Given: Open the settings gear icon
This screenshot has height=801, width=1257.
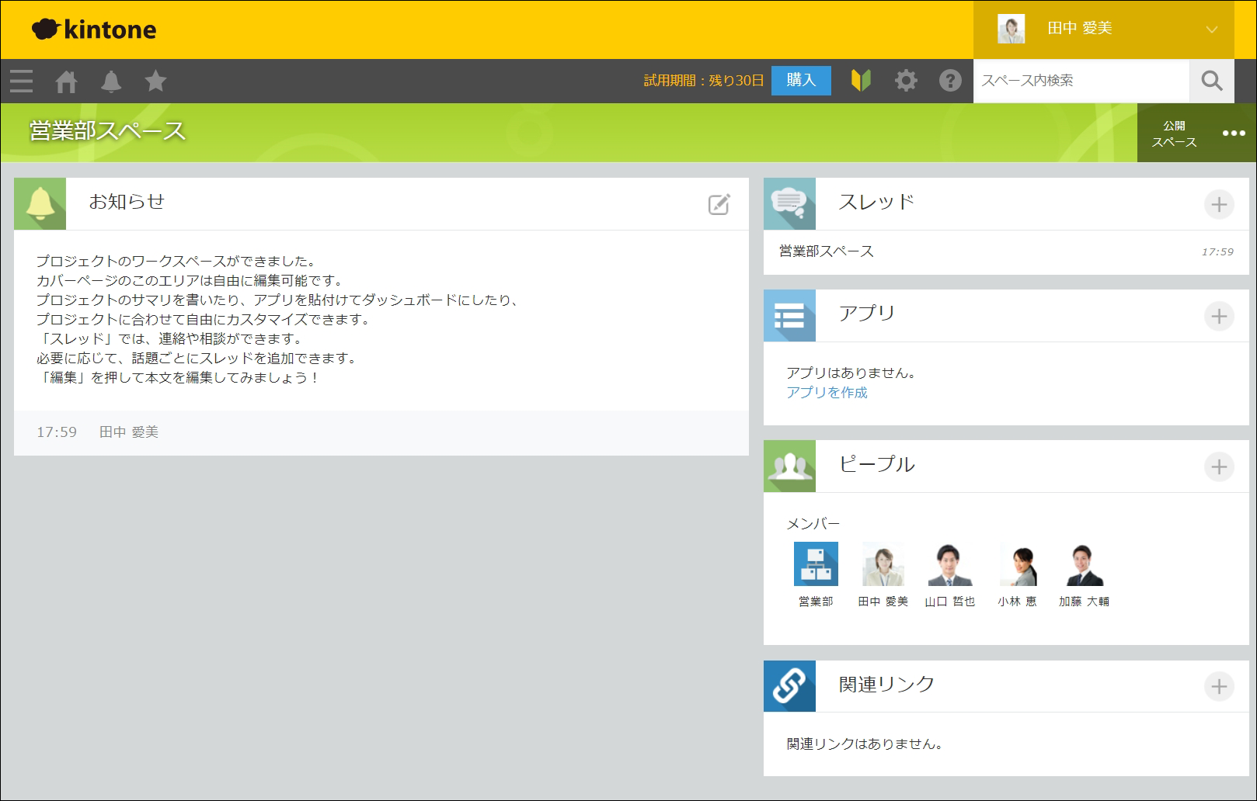Looking at the screenshot, I should [906, 81].
